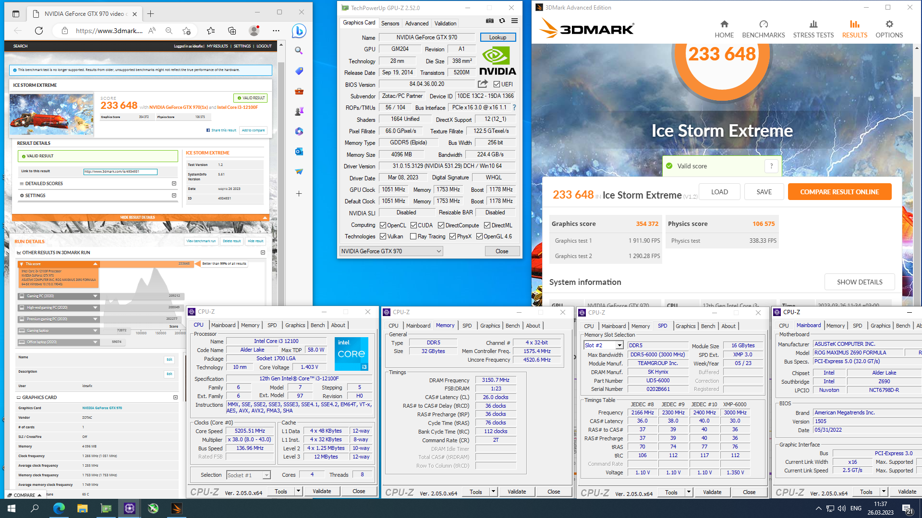Open Bench tab in CPU-Z CPU window
The width and height of the screenshot is (922, 518).
(317, 325)
